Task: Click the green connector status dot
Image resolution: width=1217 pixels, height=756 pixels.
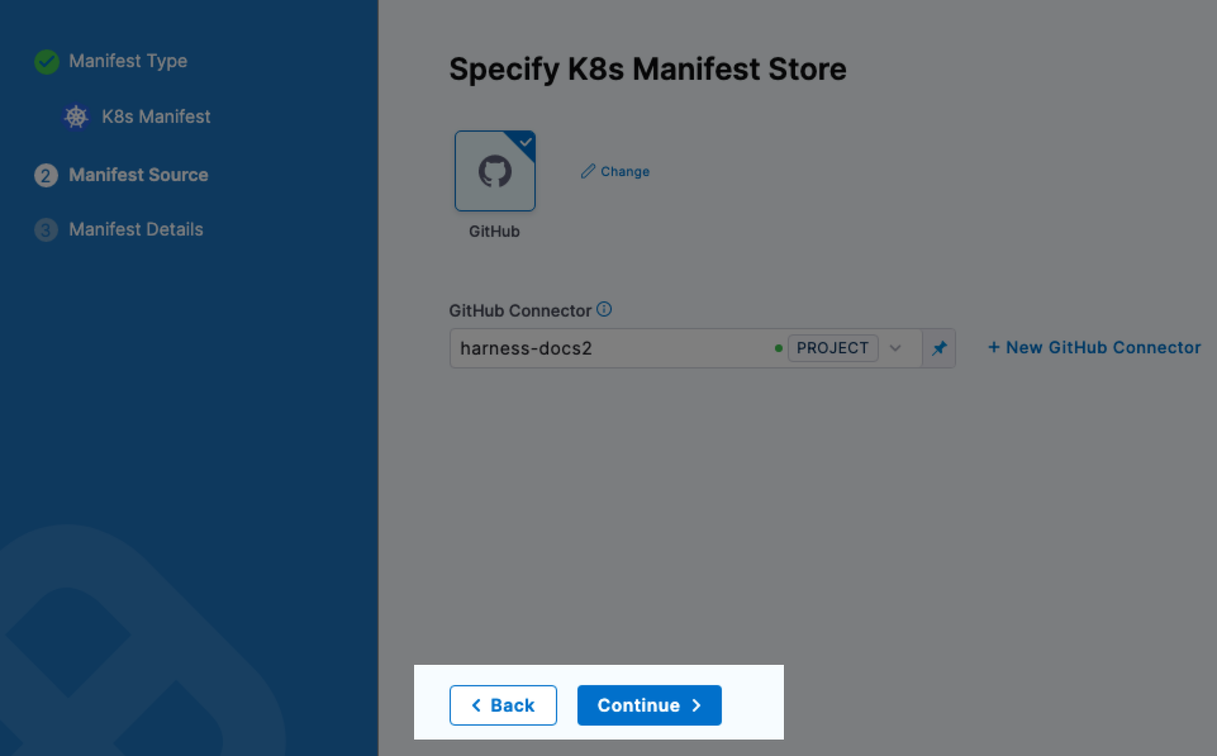Action: [x=778, y=348]
